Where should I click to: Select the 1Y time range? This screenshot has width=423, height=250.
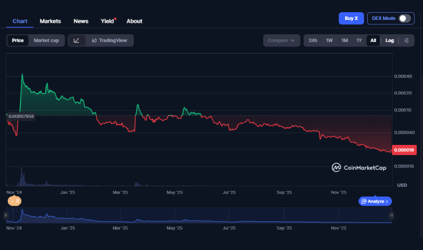359,40
